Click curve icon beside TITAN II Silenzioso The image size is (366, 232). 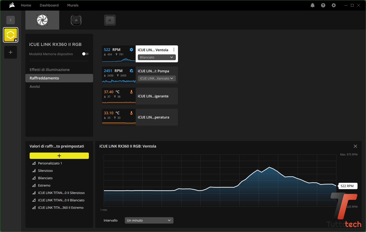coord(34,193)
